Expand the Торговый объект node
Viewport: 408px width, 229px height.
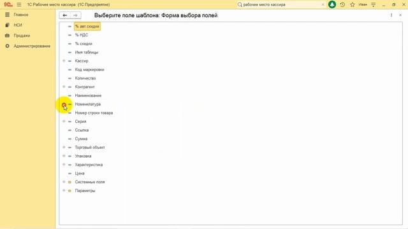[x=64, y=147]
